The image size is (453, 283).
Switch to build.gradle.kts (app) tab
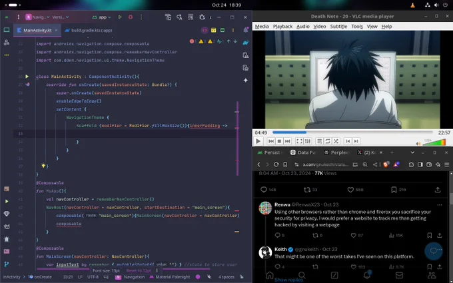click(x=89, y=31)
